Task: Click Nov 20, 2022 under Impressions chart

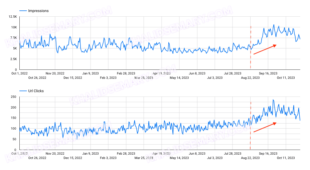Action: 55,73
